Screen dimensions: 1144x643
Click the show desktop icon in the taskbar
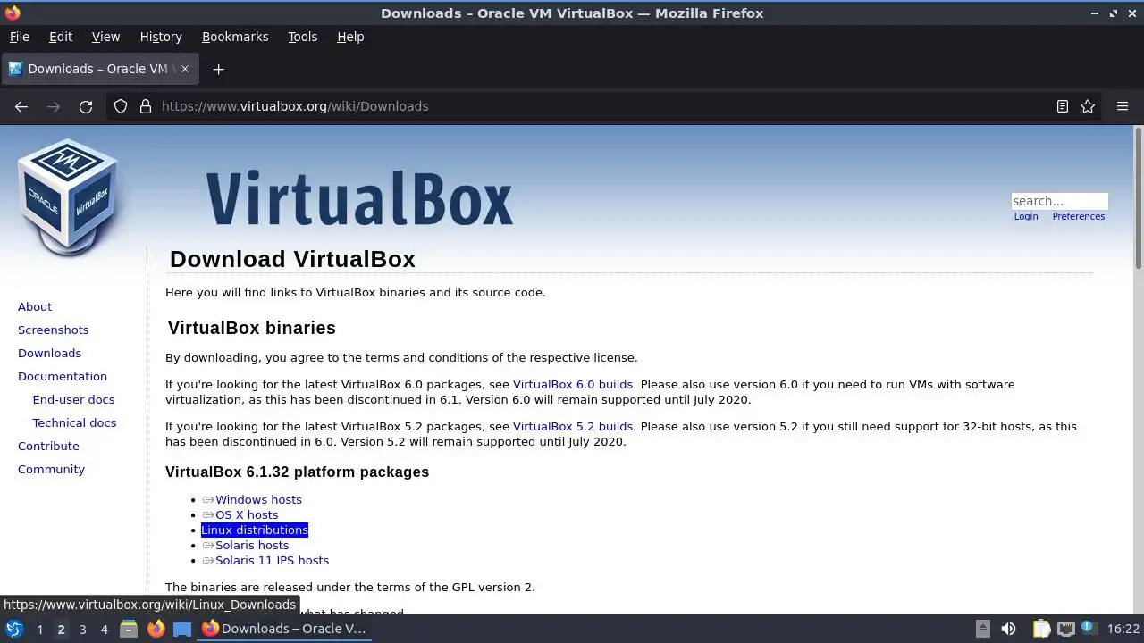182,629
